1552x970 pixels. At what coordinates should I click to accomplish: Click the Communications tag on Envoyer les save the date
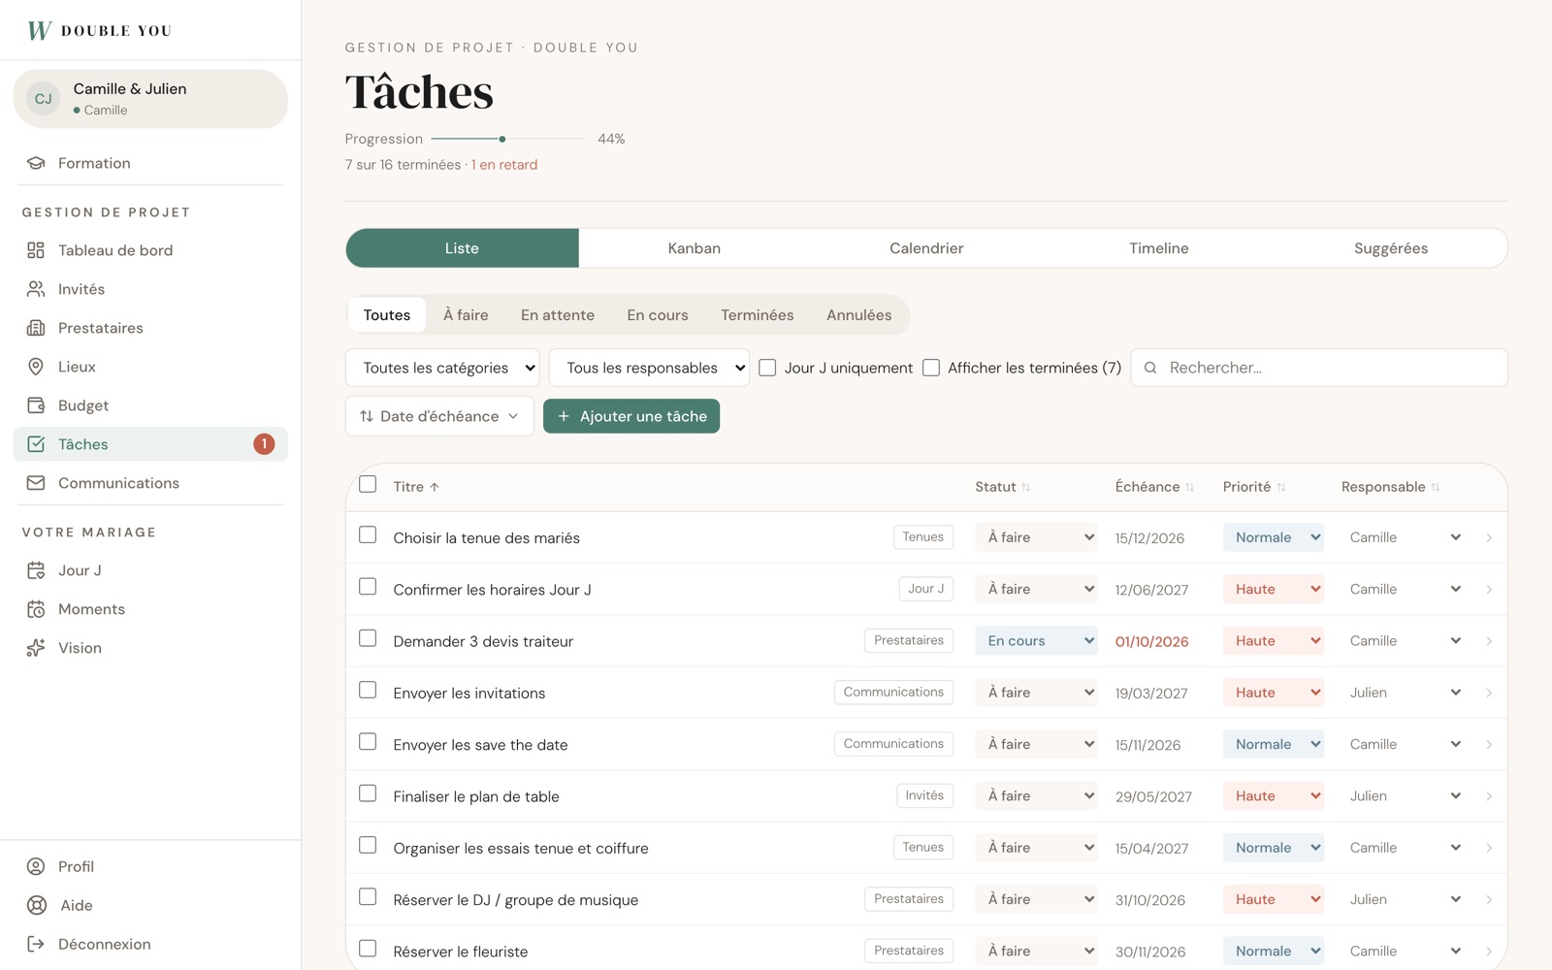(x=893, y=744)
